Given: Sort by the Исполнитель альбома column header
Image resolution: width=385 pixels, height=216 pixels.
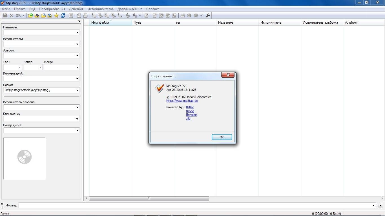Looking at the screenshot, I should [322, 22].
